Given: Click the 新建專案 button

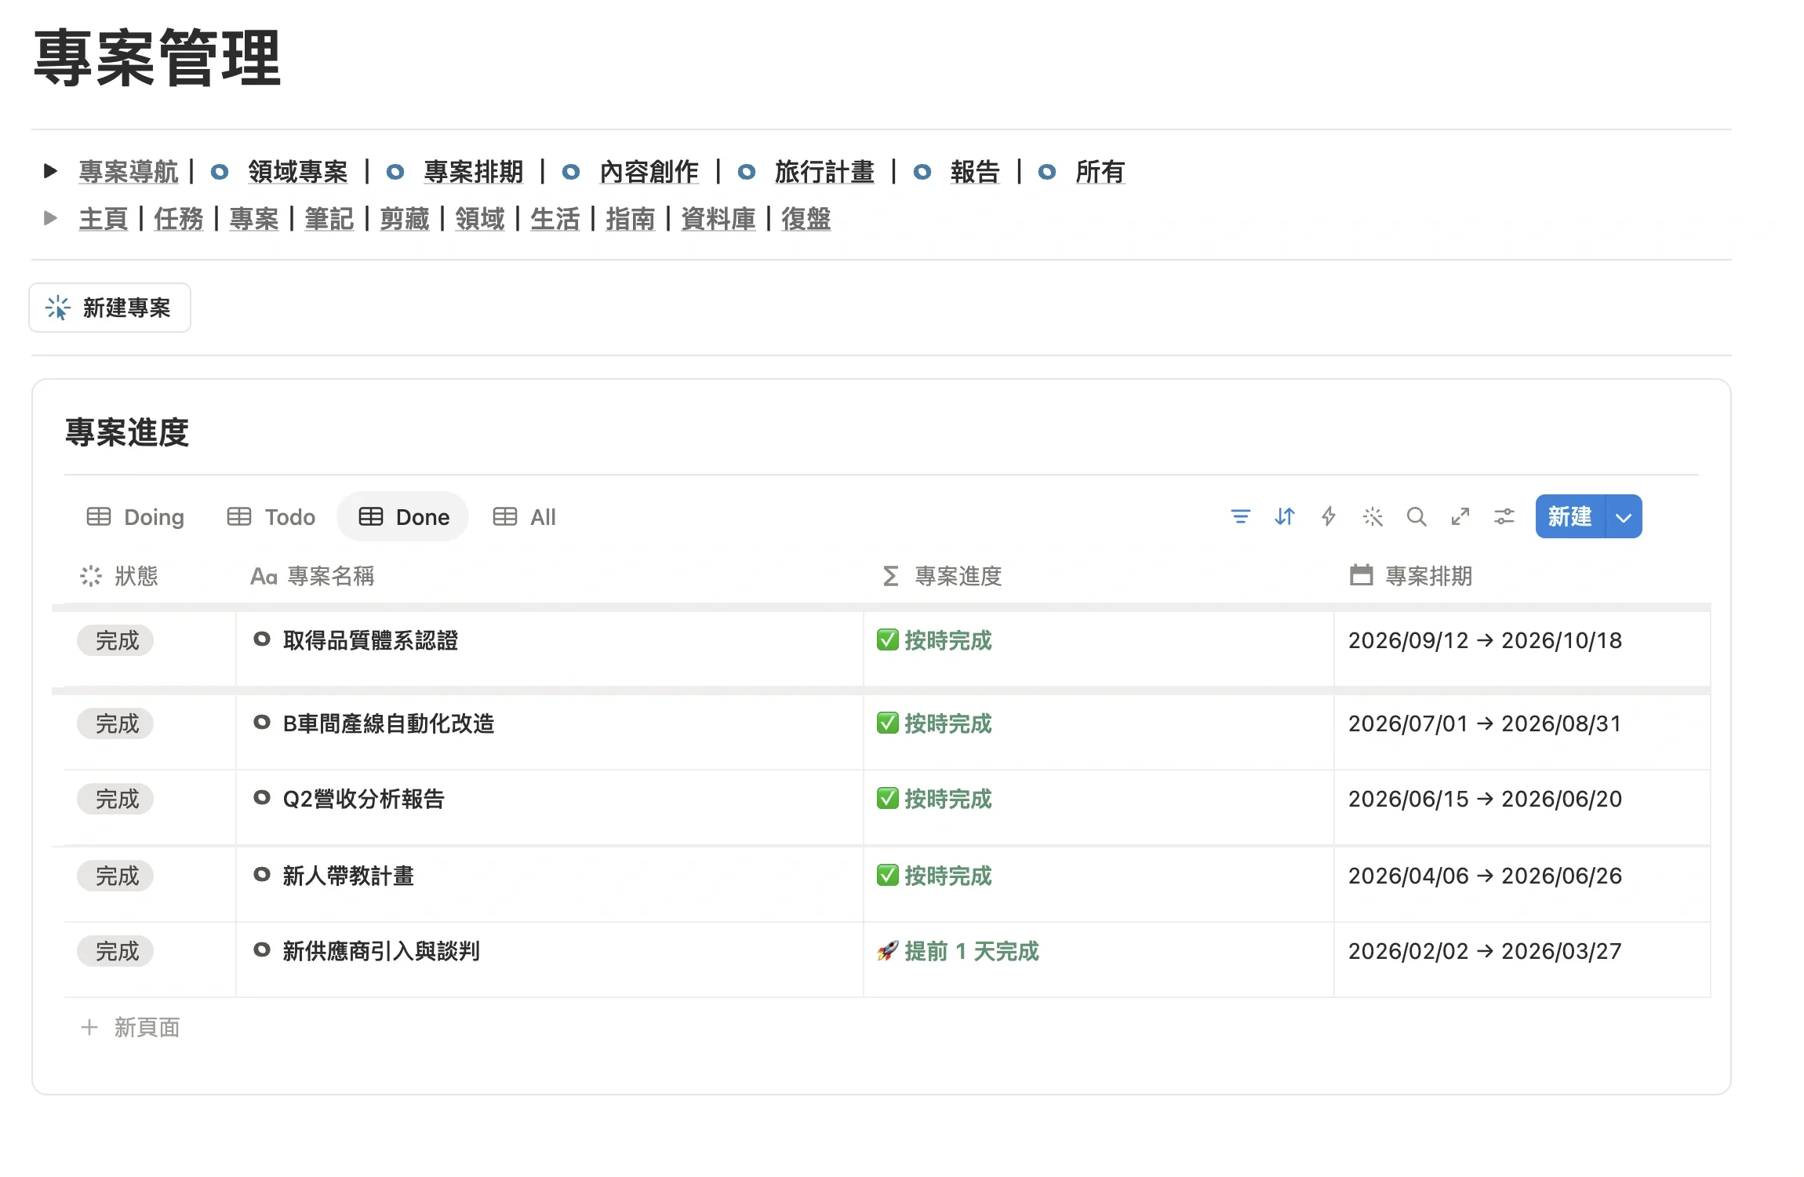Looking at the screenshot, I should click(110, 308).
